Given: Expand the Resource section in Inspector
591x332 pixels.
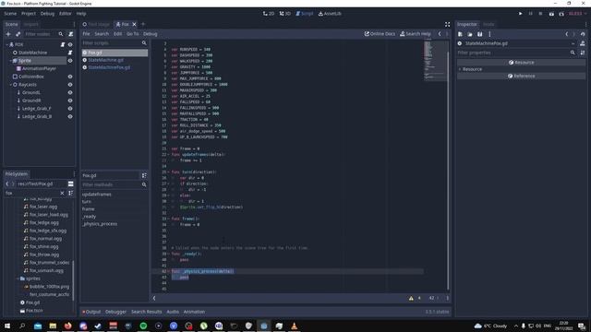Looking at the screenshot, I should click(x=460, y=69).
